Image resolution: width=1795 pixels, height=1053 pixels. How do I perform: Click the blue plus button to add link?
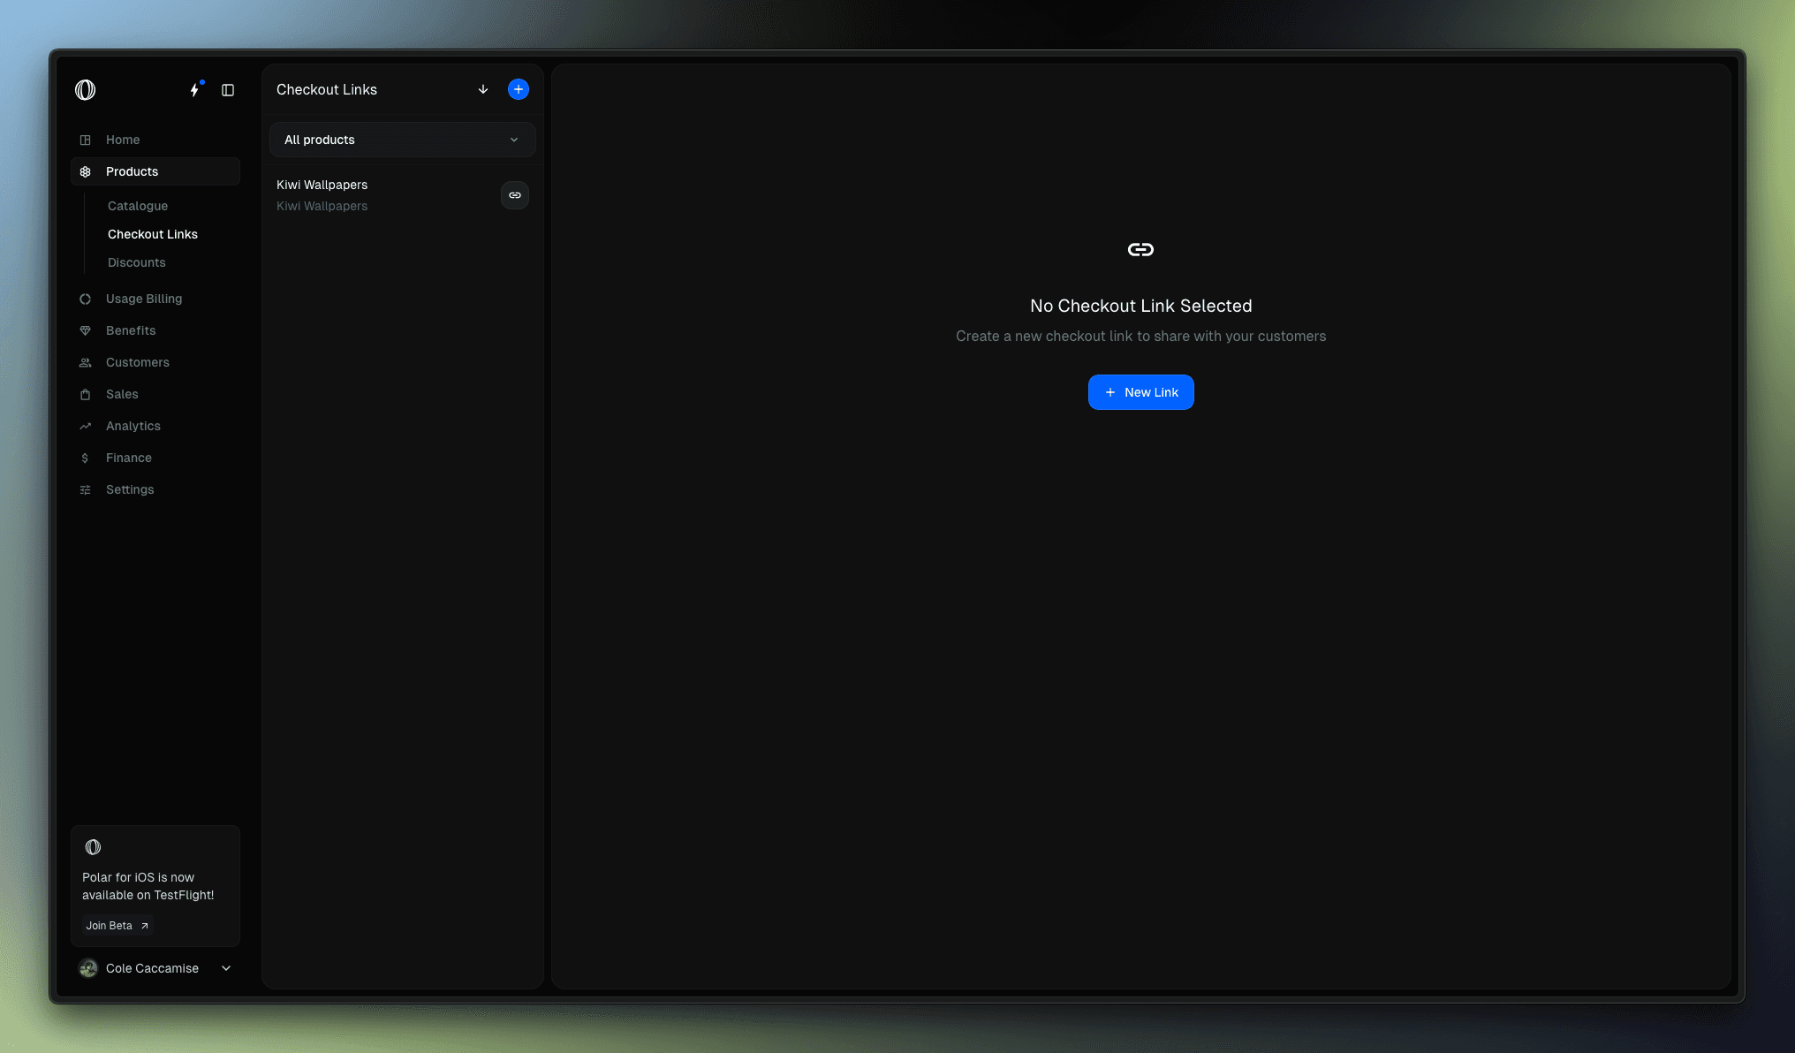coord(519,89)
